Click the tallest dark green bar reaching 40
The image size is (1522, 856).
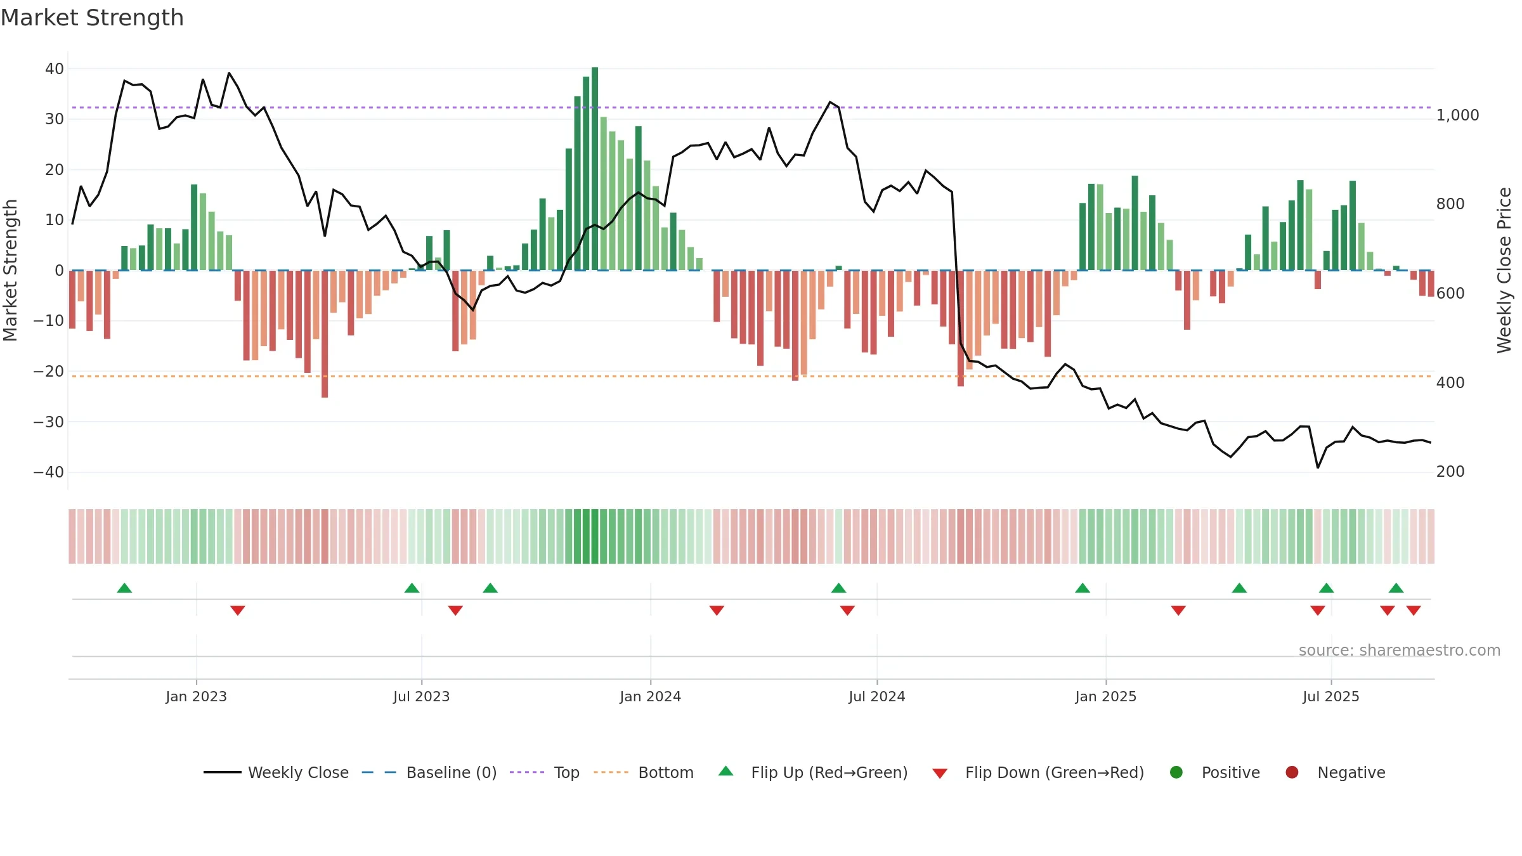click(595, 169)
